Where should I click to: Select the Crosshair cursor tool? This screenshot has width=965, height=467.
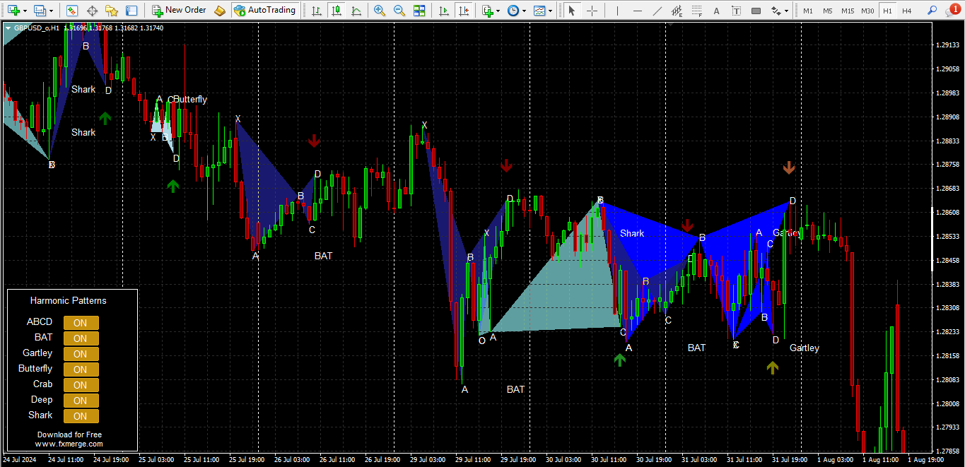point(592,11)
